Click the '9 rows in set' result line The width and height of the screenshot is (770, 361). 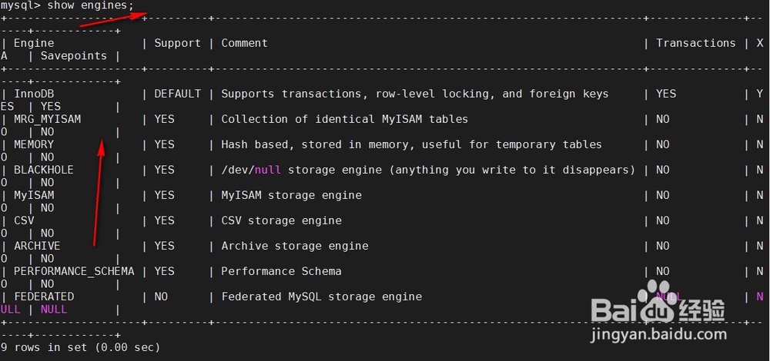(x=81, y=347)
